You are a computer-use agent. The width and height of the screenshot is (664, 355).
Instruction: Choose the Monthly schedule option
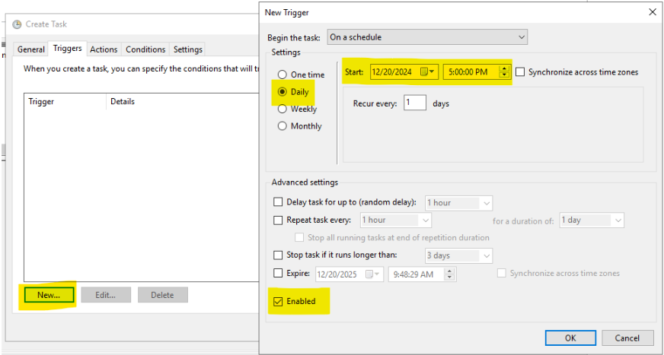click(282, 126)
